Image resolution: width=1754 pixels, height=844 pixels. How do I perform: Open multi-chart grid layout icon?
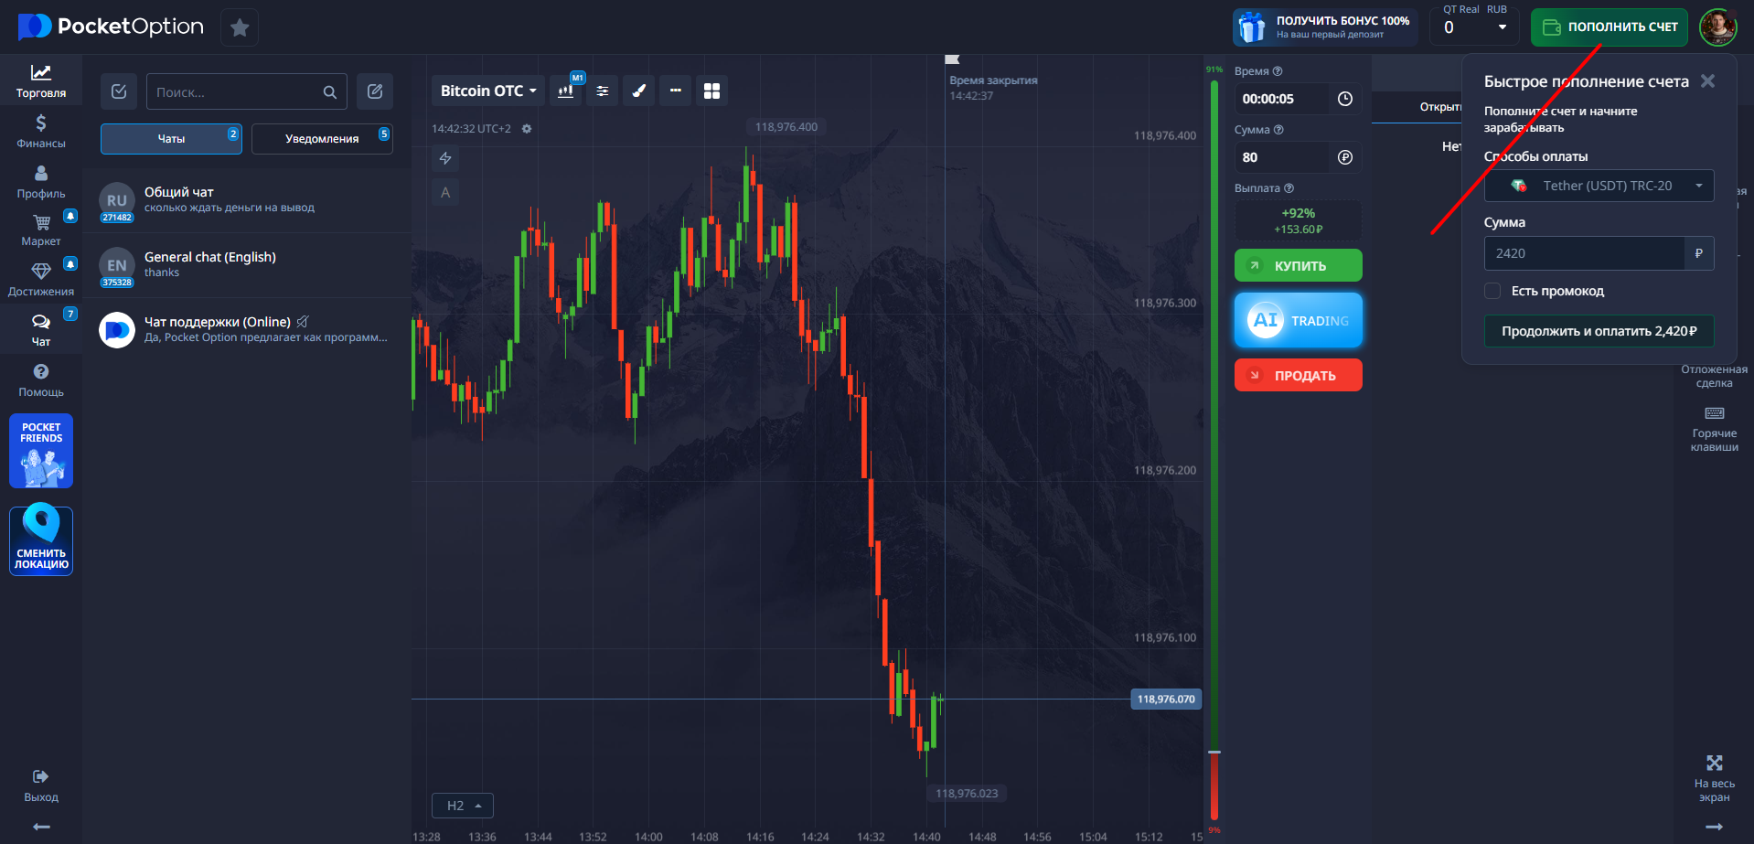[x=711, y=91]
